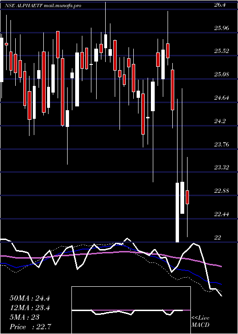238x334 pixels.
Task: Click the last red candlestick near 22.88
Action: point(187,197)
